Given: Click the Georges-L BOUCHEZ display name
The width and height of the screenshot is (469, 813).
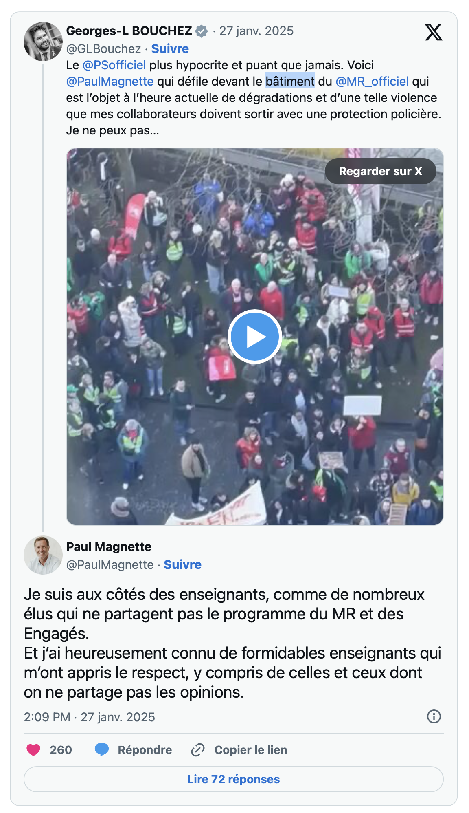Looking at the screenshot, I should (x=129, y=31).
